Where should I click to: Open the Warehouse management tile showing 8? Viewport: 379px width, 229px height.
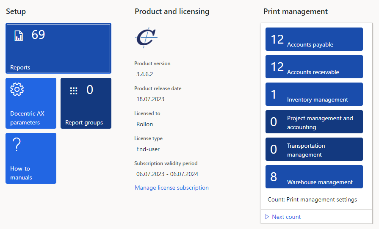point(314,177)
